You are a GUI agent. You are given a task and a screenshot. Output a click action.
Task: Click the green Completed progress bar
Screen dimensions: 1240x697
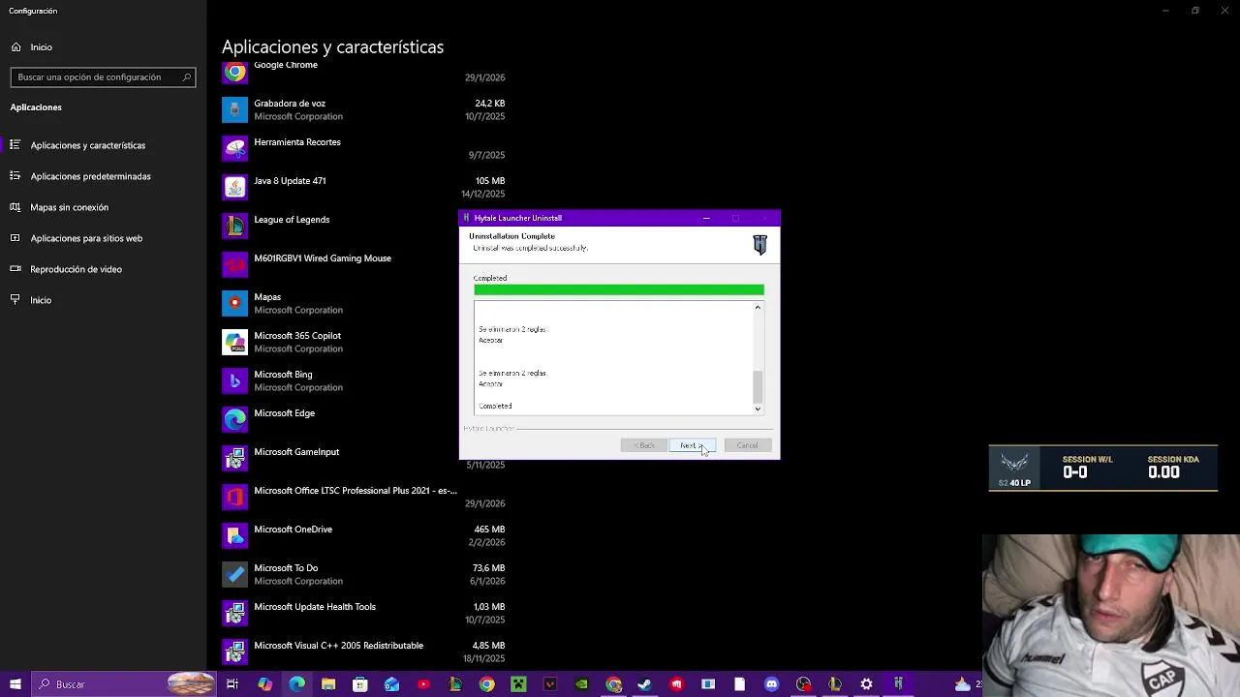(x=619, y=289)
